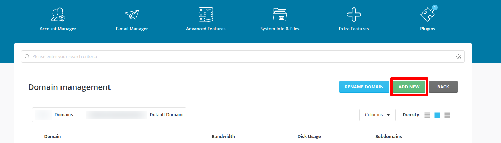Open Advanced Features server icon
501x143 pixels.
tap(206, 15)
